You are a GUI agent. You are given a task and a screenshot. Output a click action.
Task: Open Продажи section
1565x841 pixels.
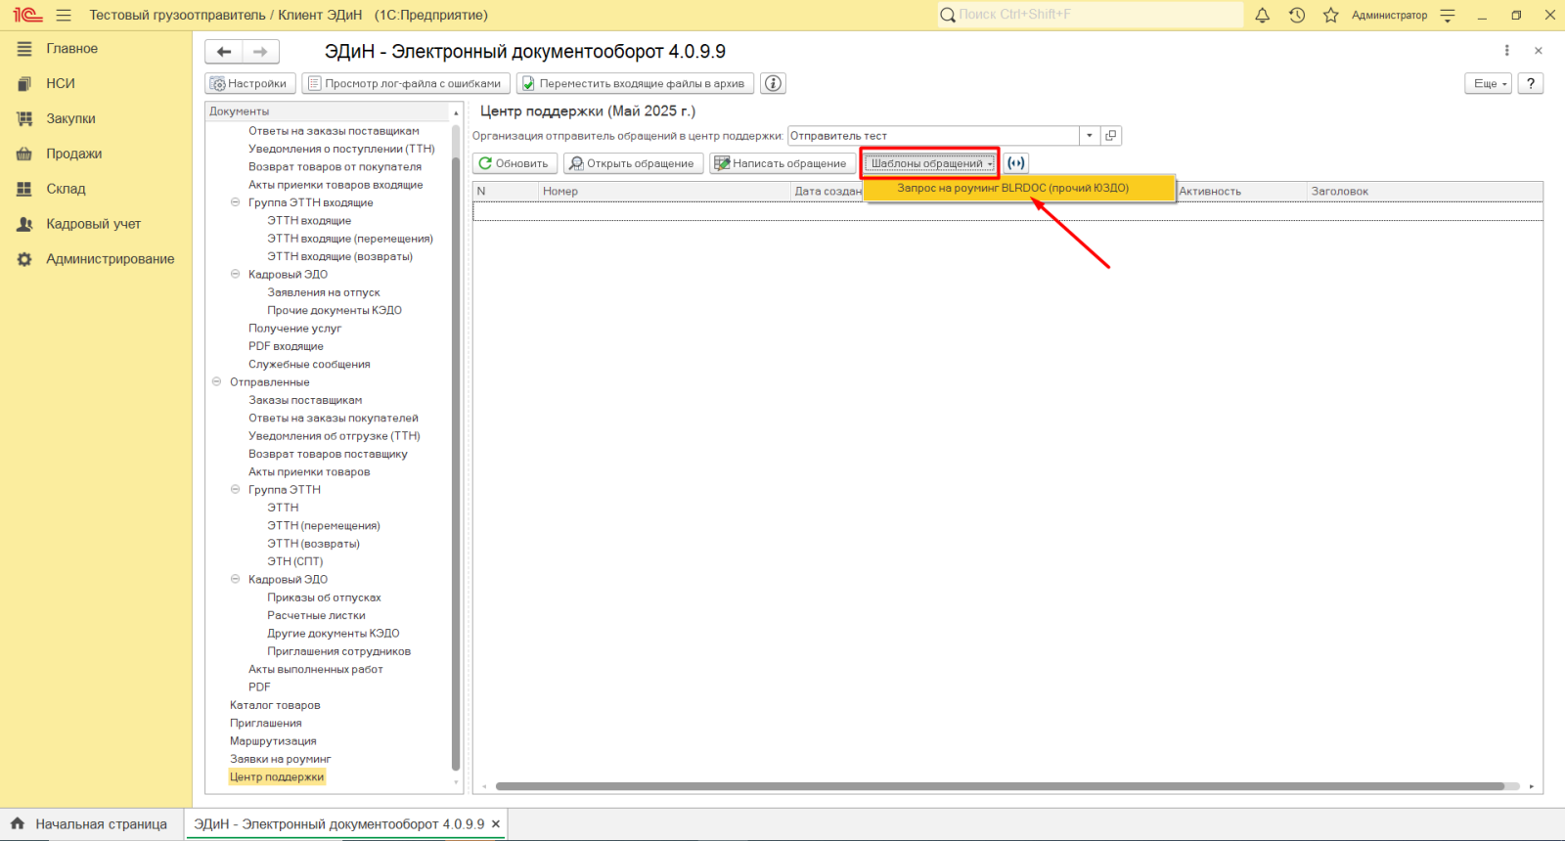click(73, 155)
